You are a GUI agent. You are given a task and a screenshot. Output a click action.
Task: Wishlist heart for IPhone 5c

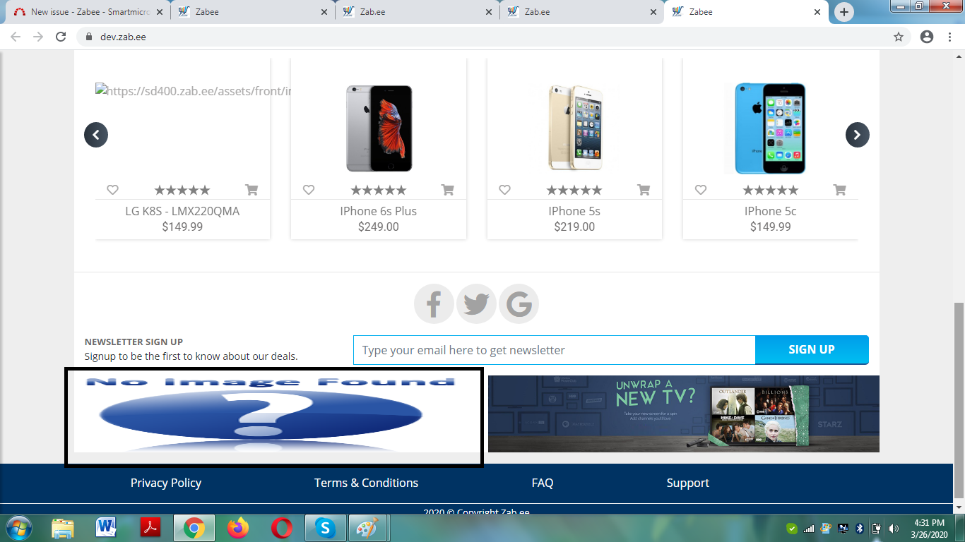pos(701,190)
